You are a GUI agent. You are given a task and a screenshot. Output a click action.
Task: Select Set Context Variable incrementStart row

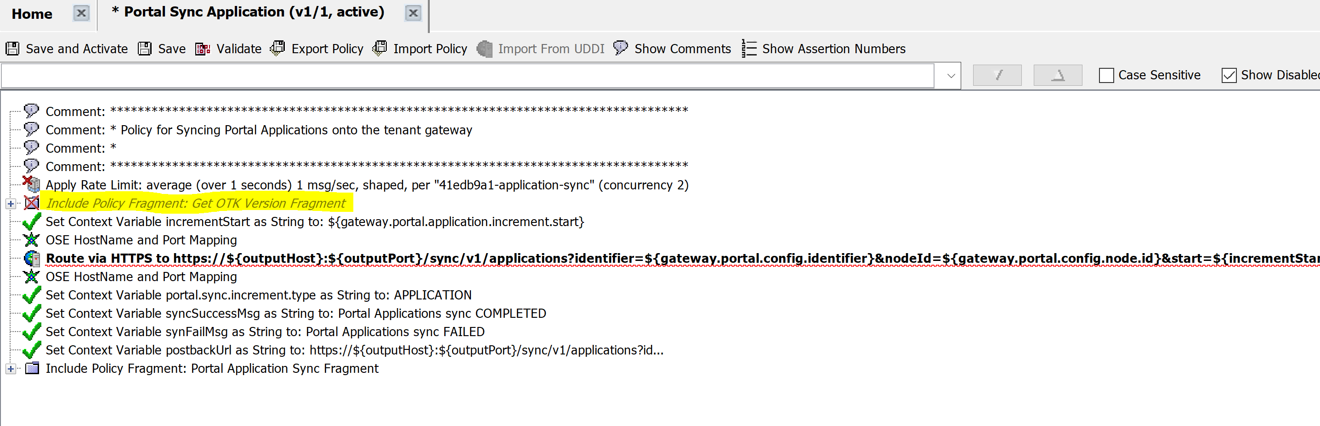(315, 222)
